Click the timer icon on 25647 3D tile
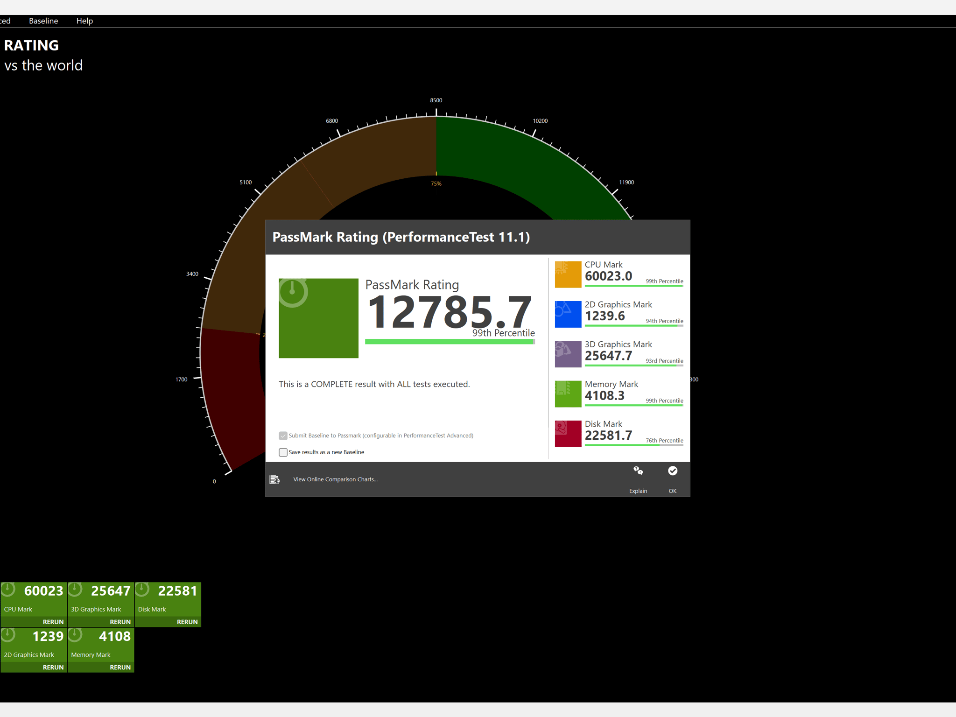Viewport: 956px width, 717px height. pos(75,590)
